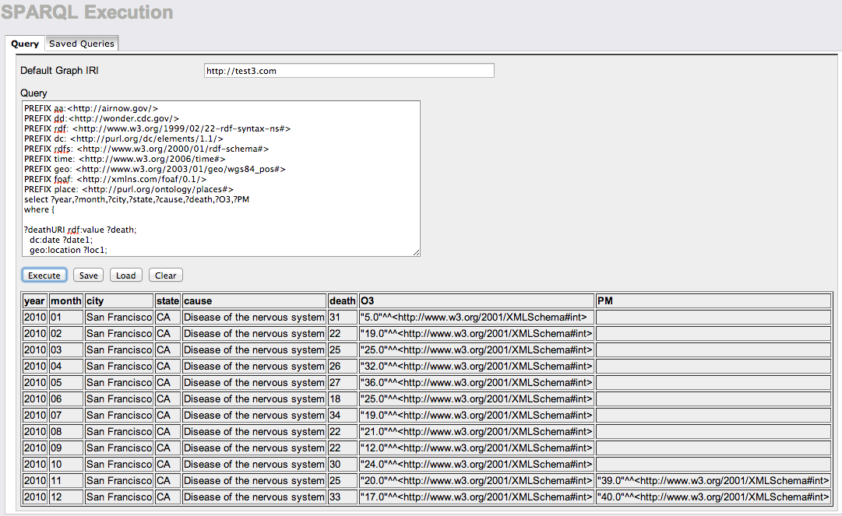Click the Load button
Screen dimensions: 842x516
tap(125, 275)
